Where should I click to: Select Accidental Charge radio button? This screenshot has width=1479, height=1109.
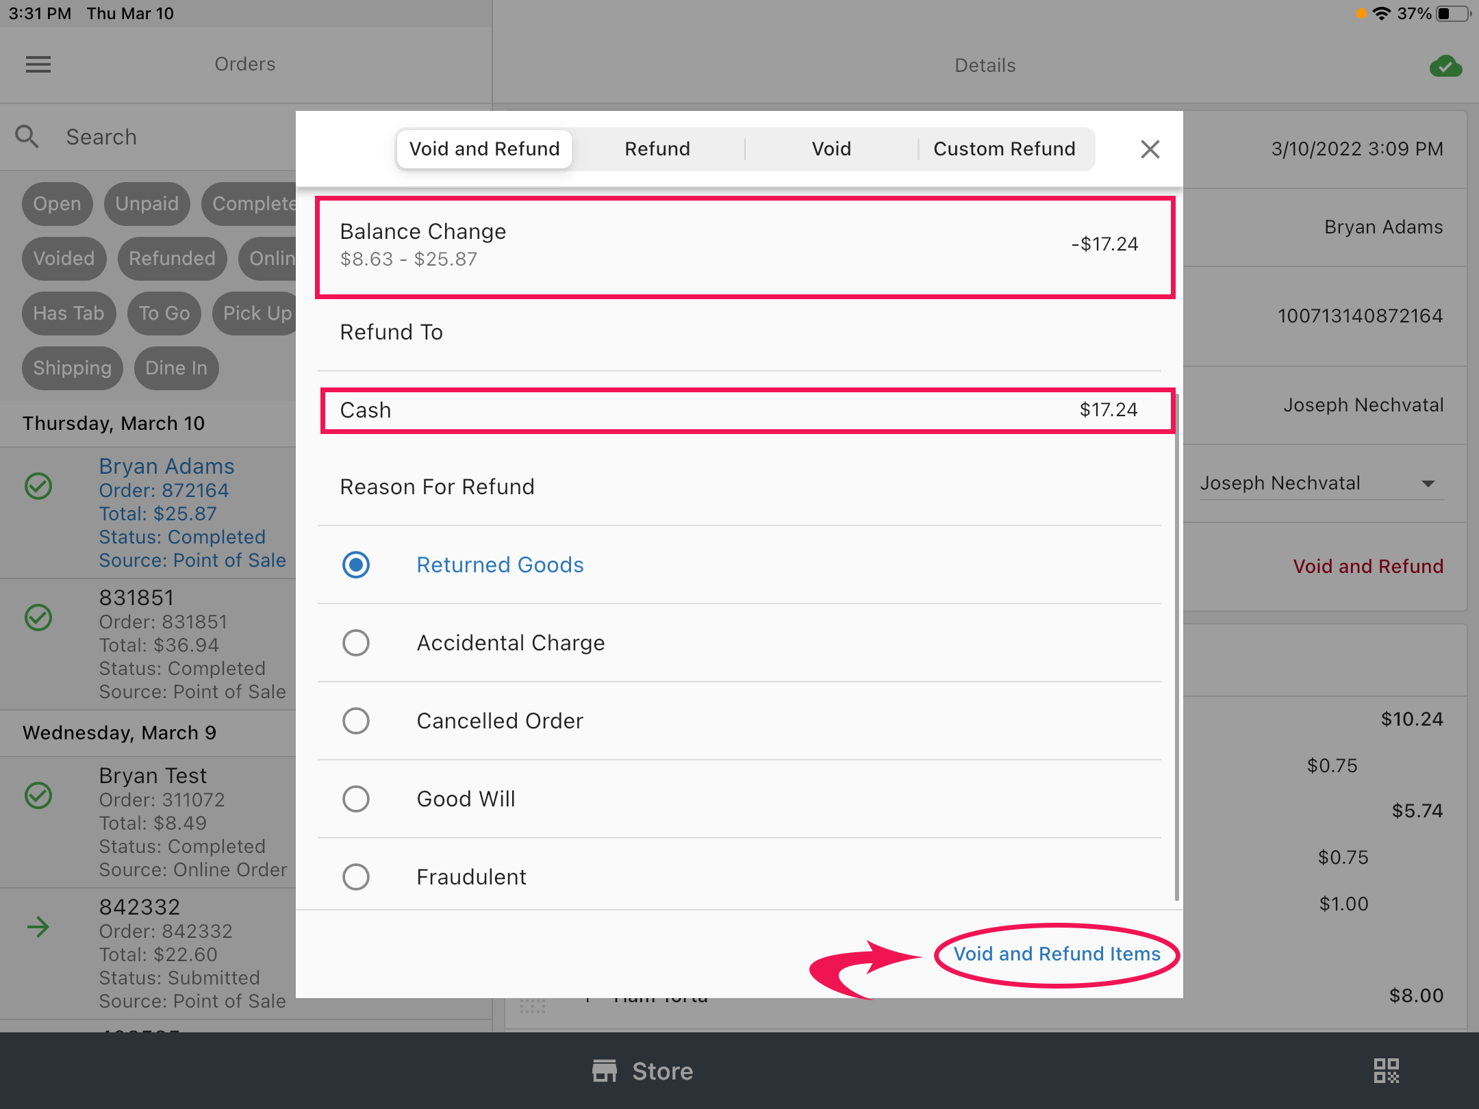click(356, 643)
